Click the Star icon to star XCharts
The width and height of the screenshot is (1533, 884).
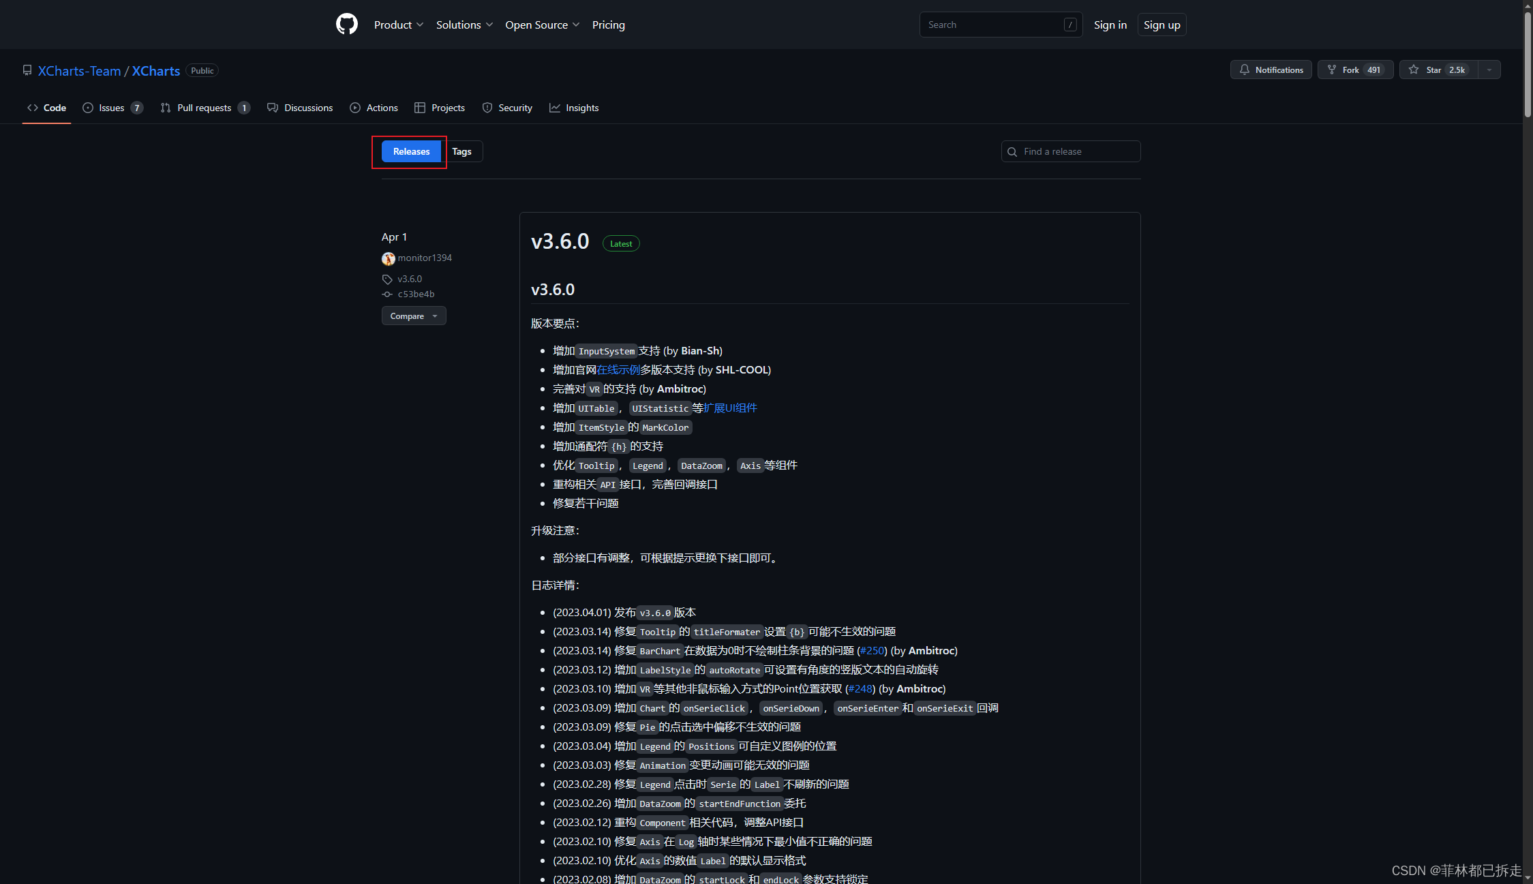click(1414, 70)
